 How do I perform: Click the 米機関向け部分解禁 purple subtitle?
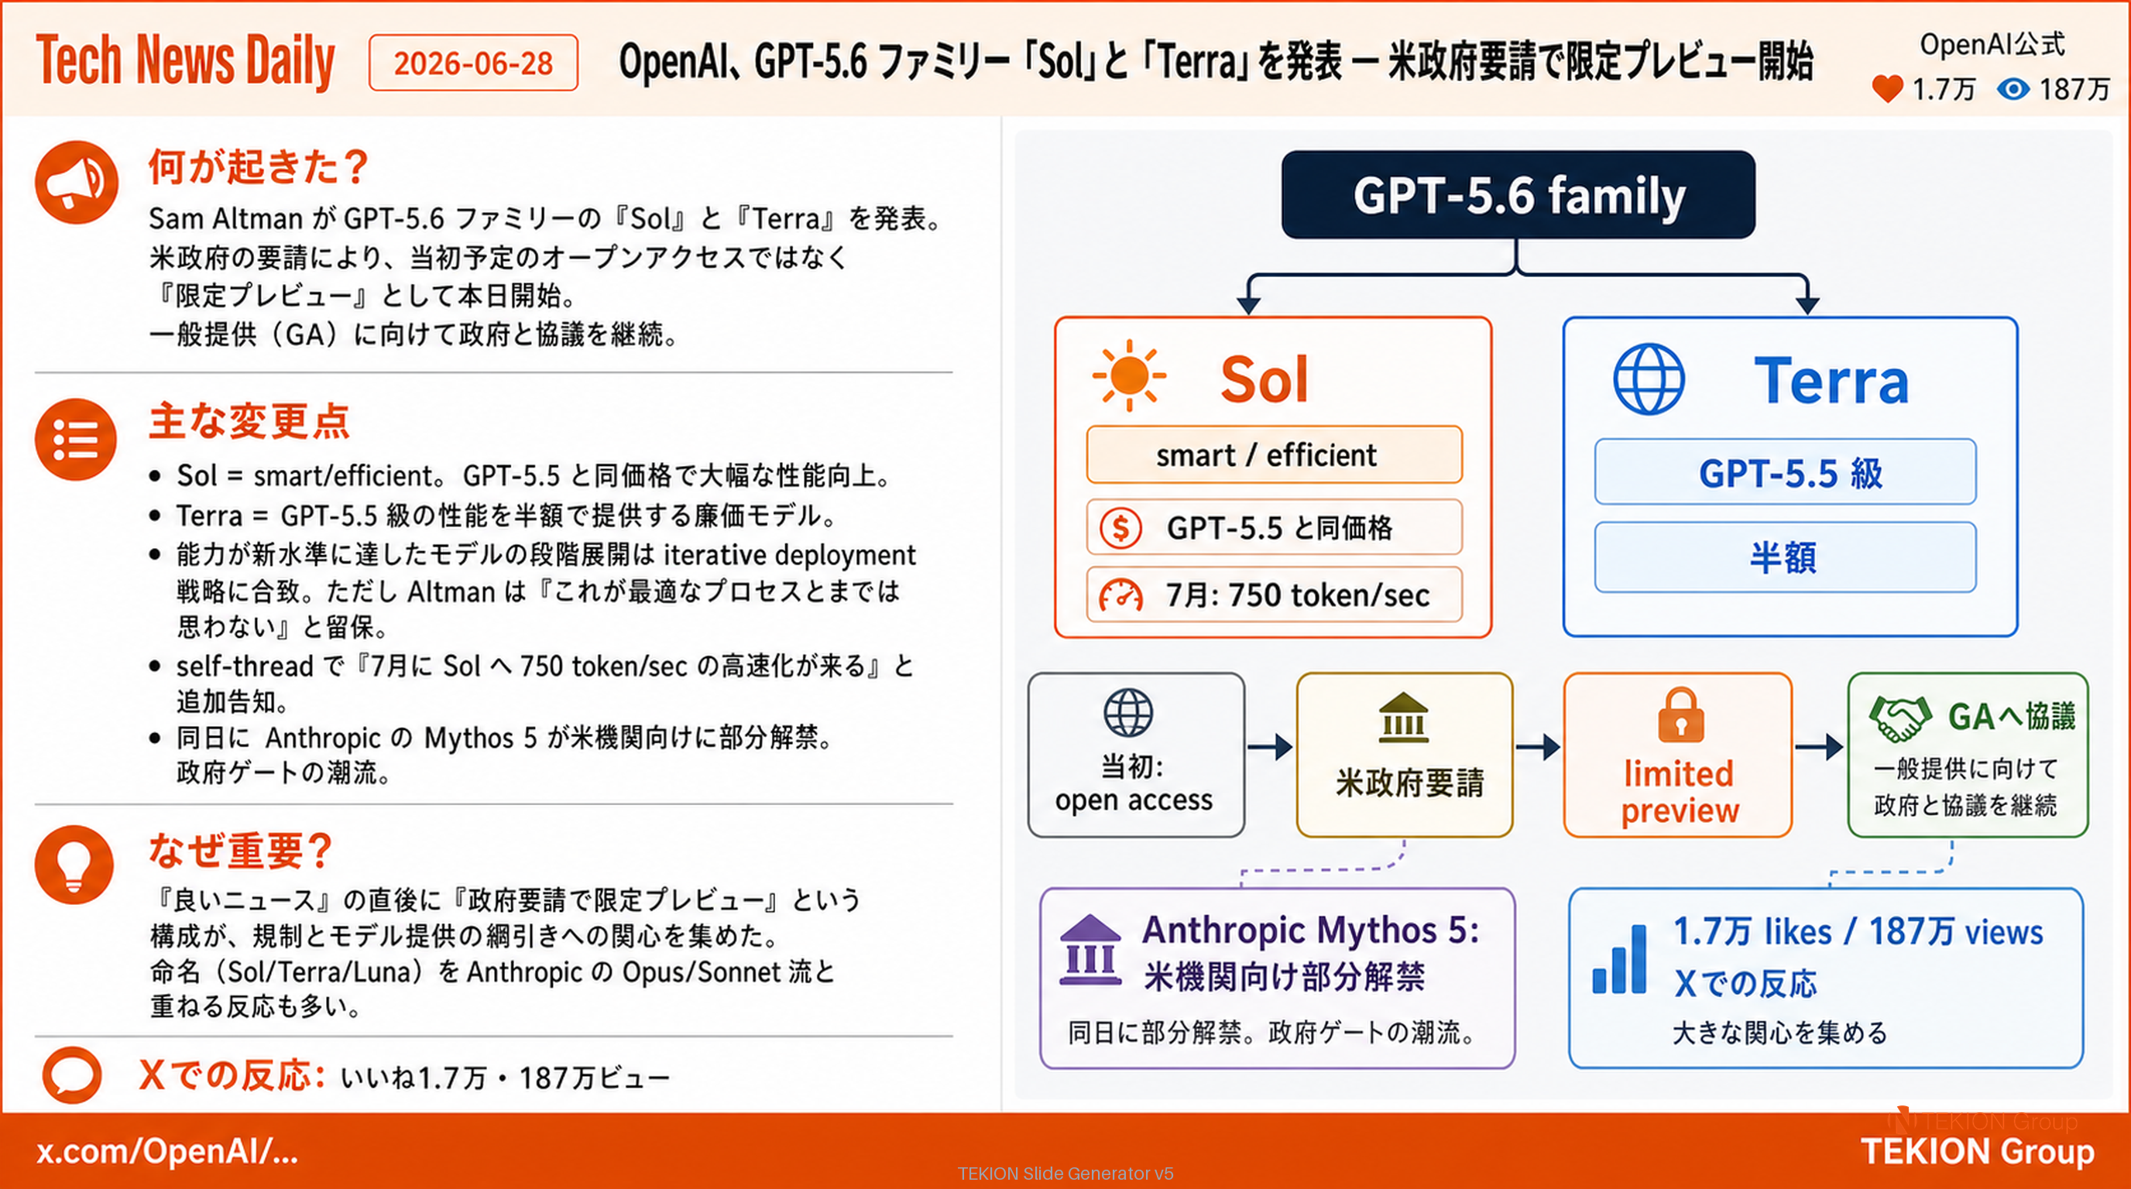pos(1284,978)
